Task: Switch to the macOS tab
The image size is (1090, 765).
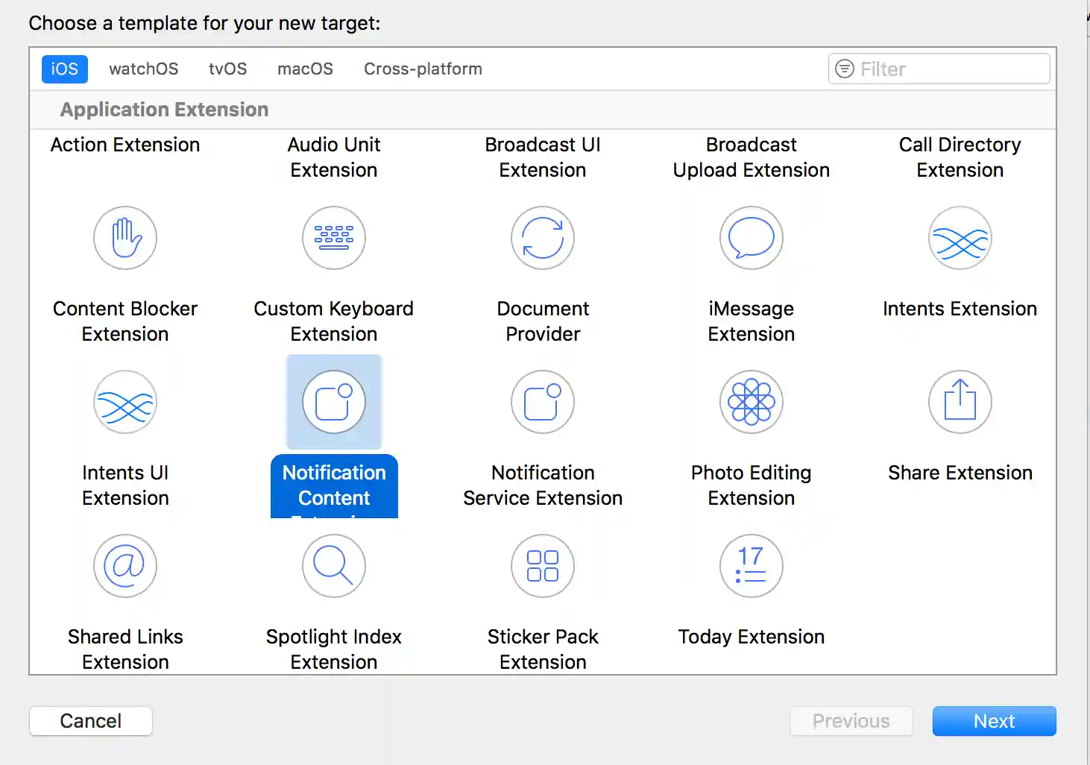Action: pos(305,69)
